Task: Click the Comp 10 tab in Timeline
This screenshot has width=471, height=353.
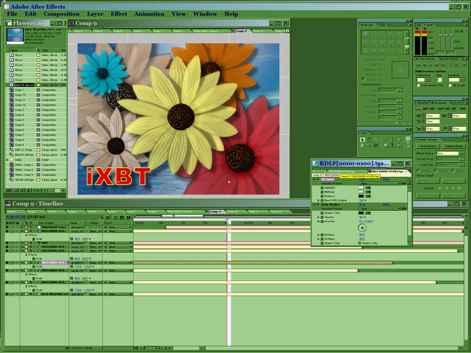Action: (232, 211)
